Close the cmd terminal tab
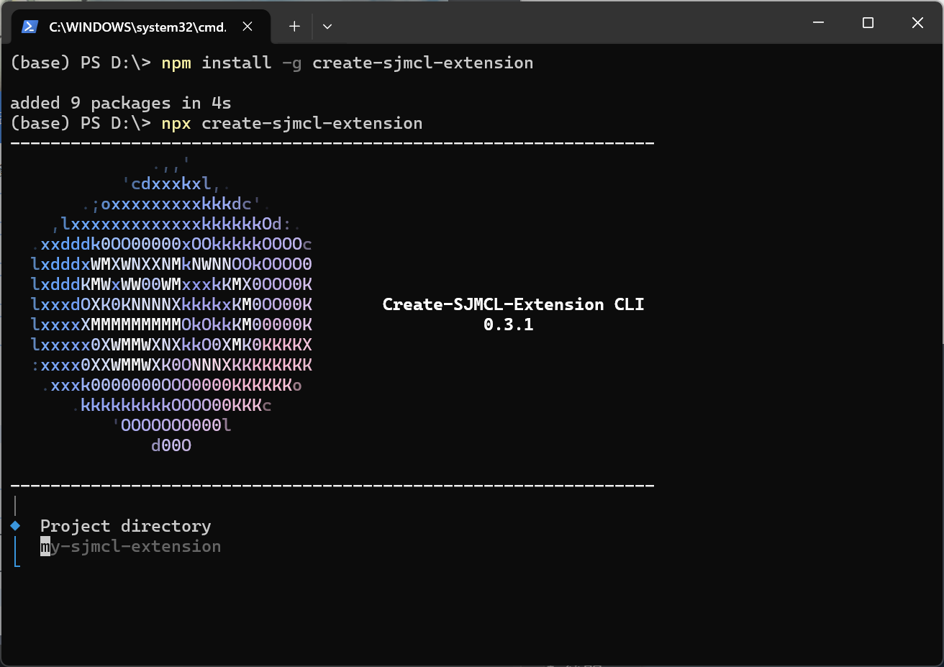Viewport: 944px width, 667px height. pos(248,27)
